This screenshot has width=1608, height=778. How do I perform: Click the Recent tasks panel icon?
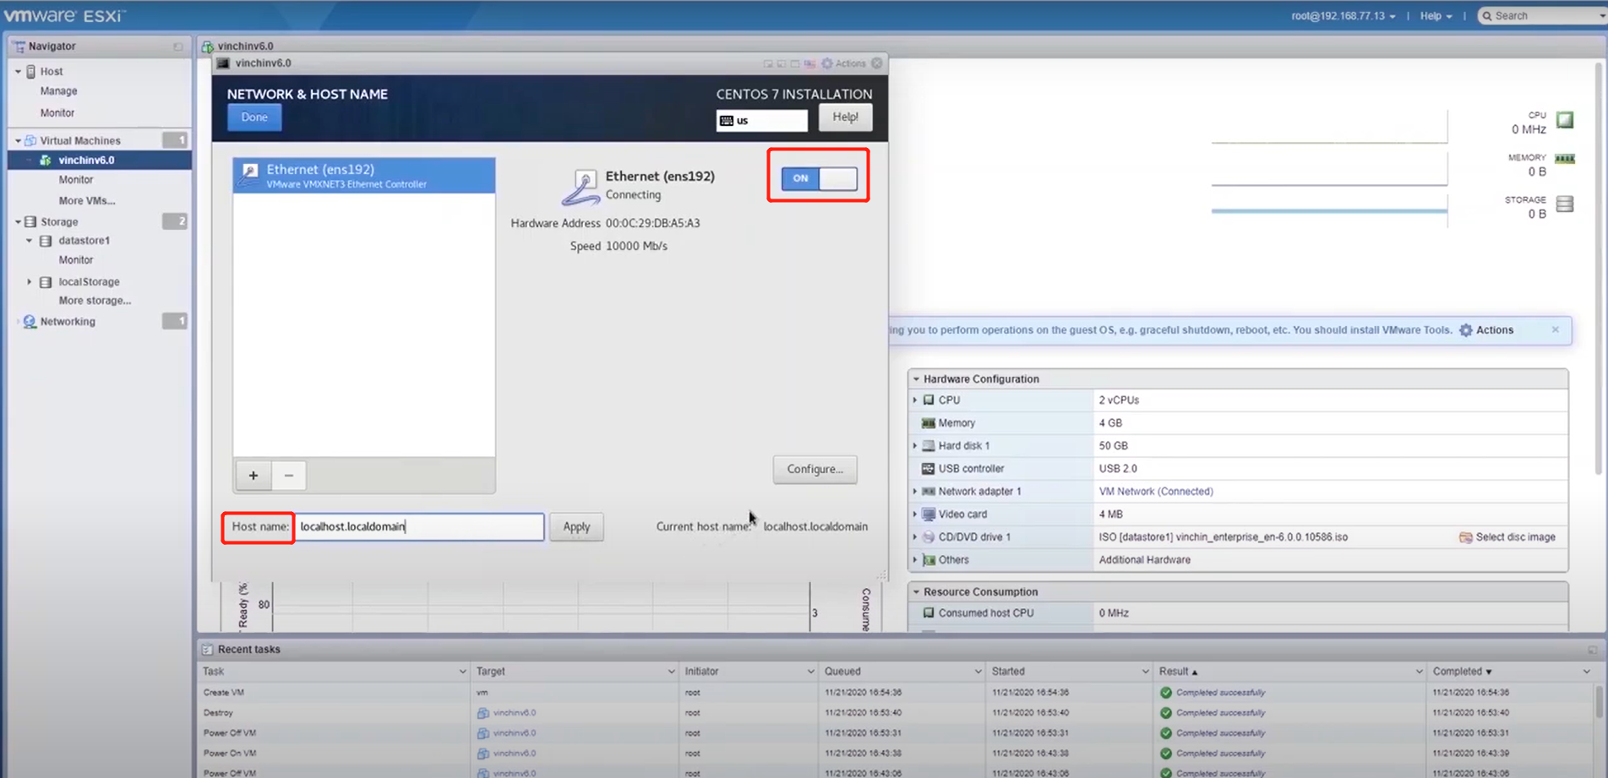pos(207,650)
